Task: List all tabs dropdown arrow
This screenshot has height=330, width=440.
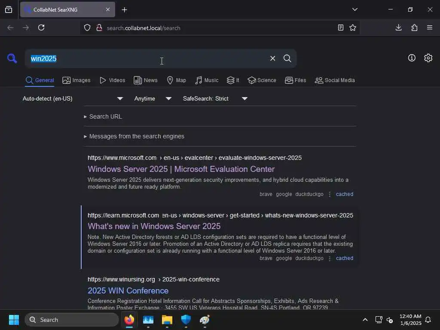Action: (x=354, y=9)
